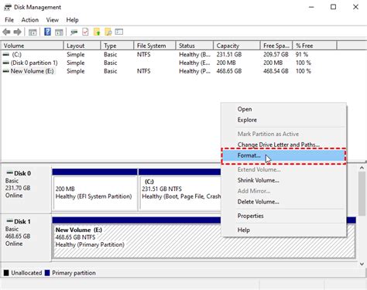Sort by the File System column header

(x=155, y=46)
